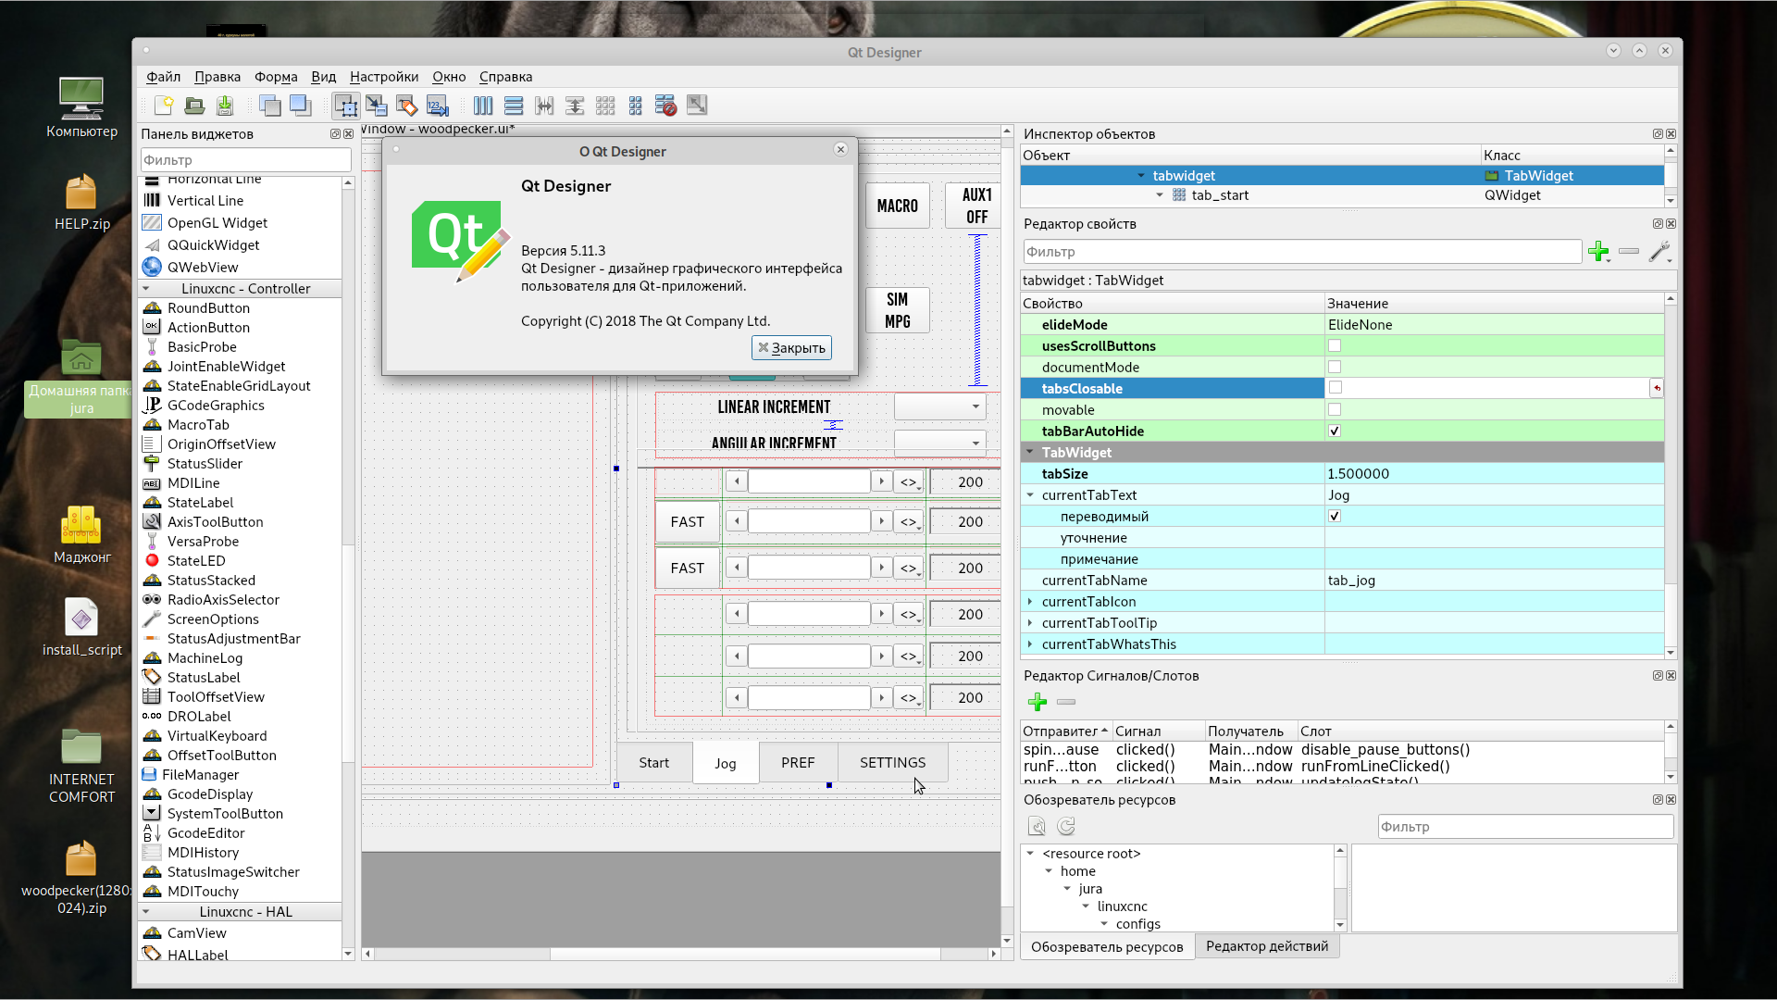Open the Правка menu
This screenshot has height=1000, width=1777.
click(x=217, y=77)
